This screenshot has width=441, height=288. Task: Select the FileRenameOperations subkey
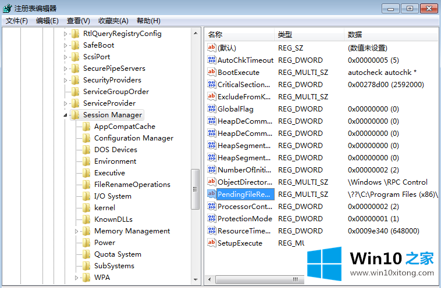point(132,185)
